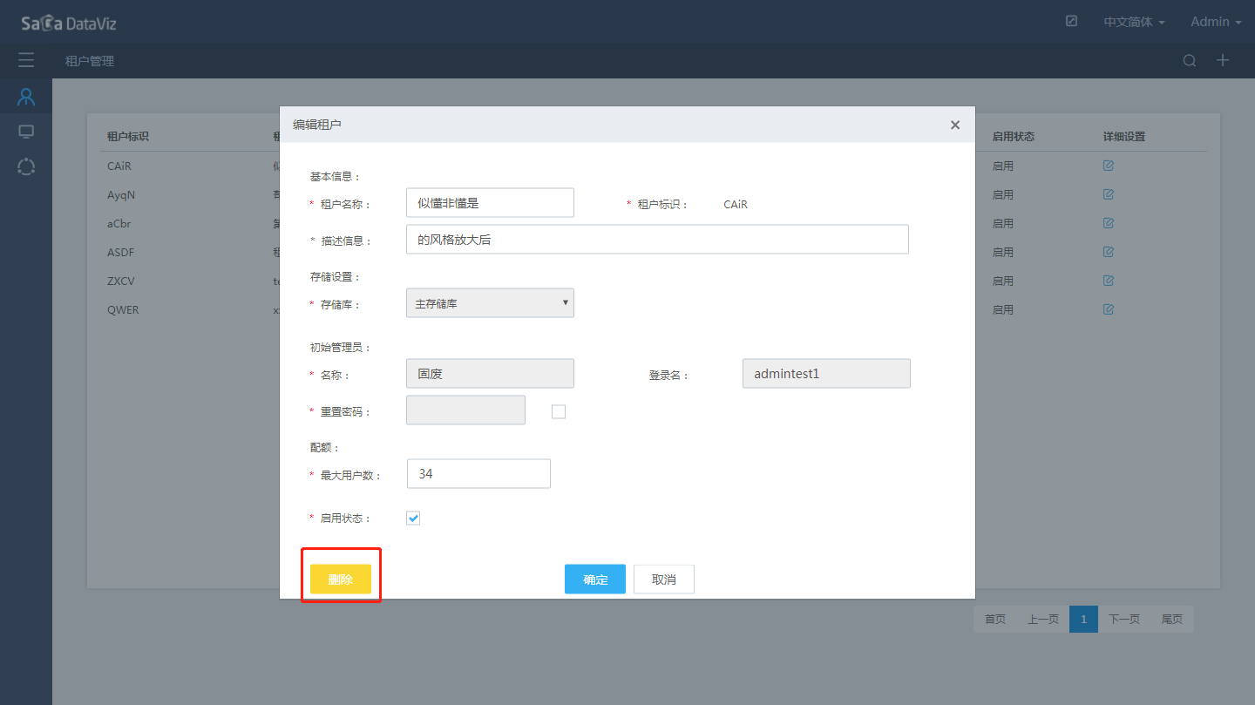The image size is (1255, 705).
Task: Click the 启用状态 column header
Action: pyautogui.click(x=1013, y=137)
